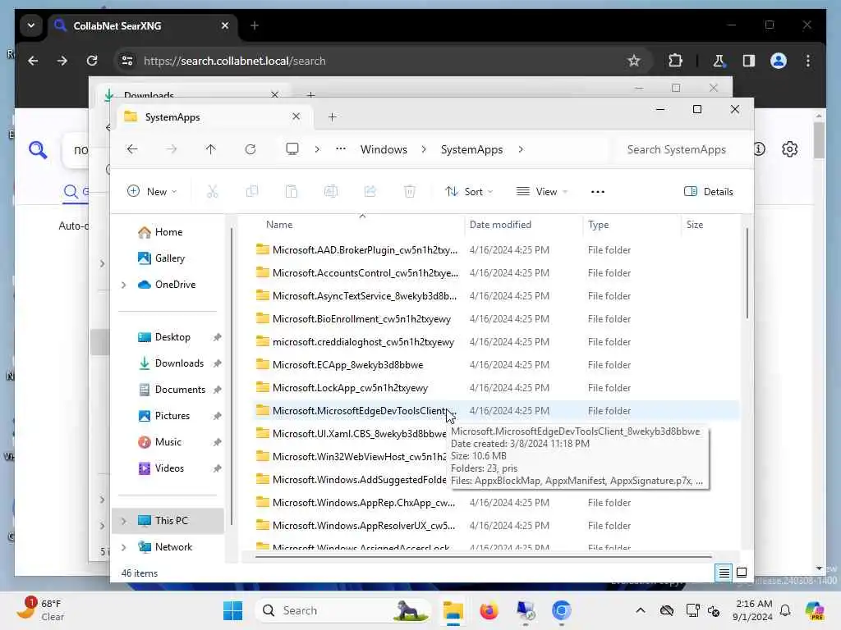Launch Firefox from taskbar
841x630 pixels.
pyautogui.click(x=489, y=610)
